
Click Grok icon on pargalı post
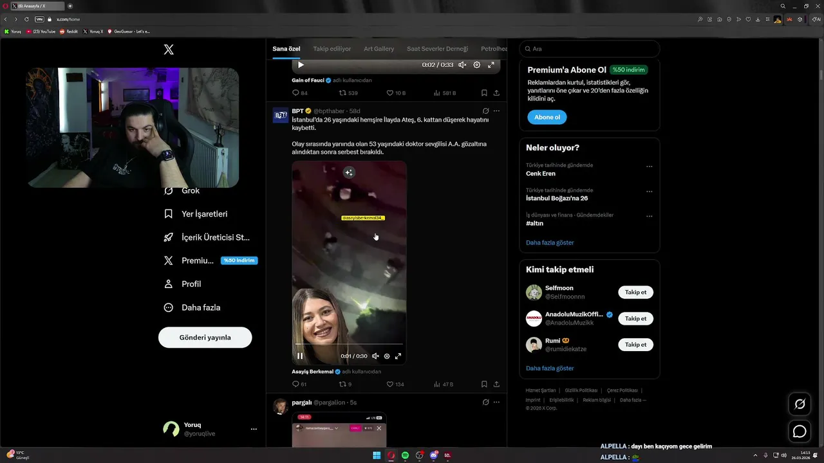click(x=485, y=403)
